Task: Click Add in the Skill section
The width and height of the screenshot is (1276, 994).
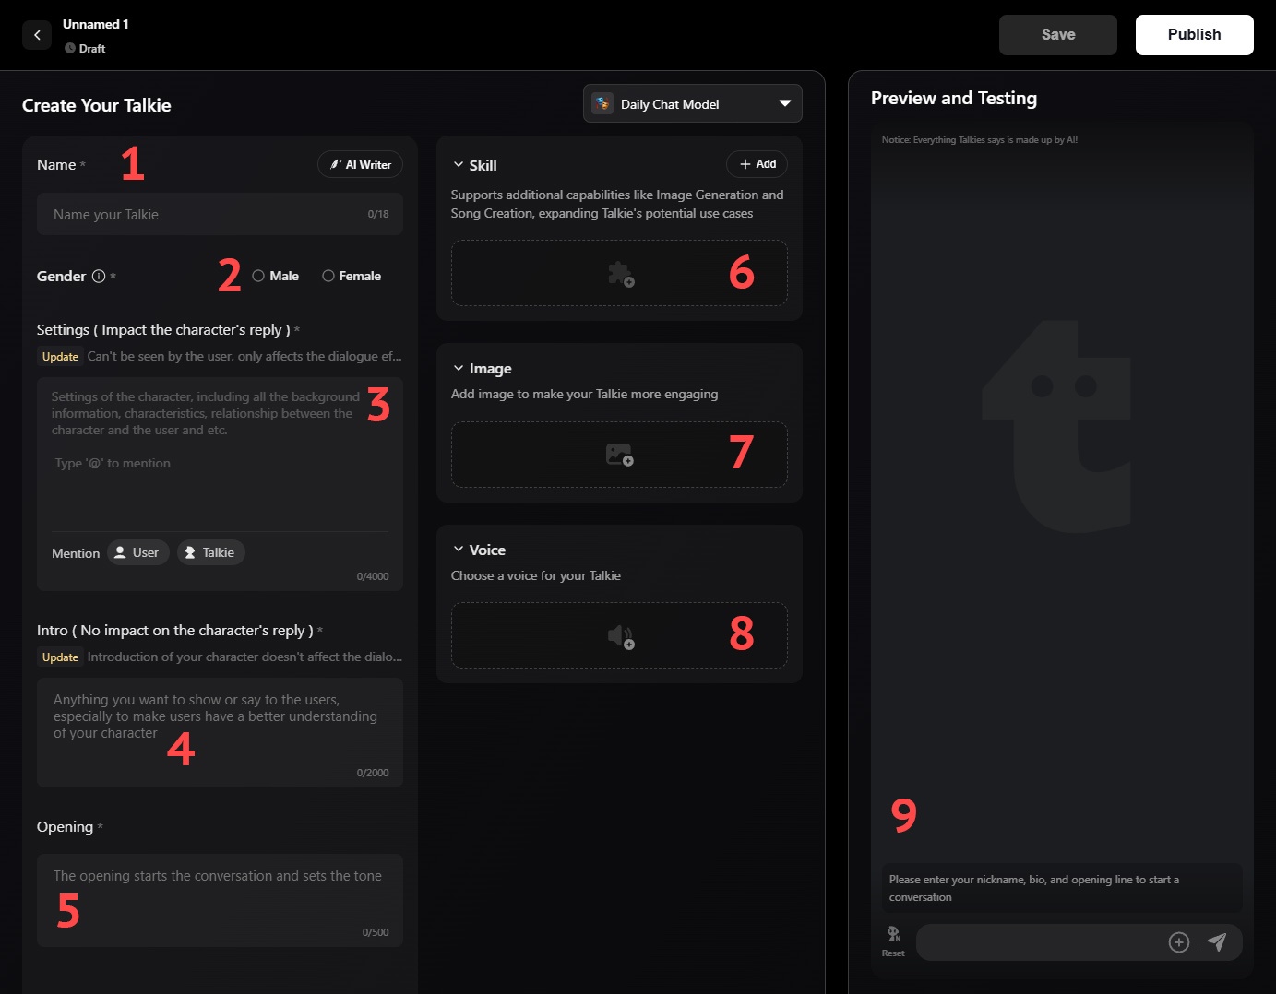Action: pyautogui.click(x=757, y=164)
